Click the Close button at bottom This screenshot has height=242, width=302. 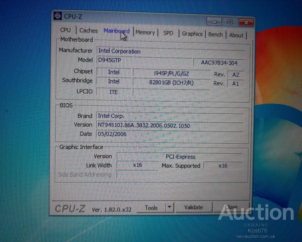point(231,207)
